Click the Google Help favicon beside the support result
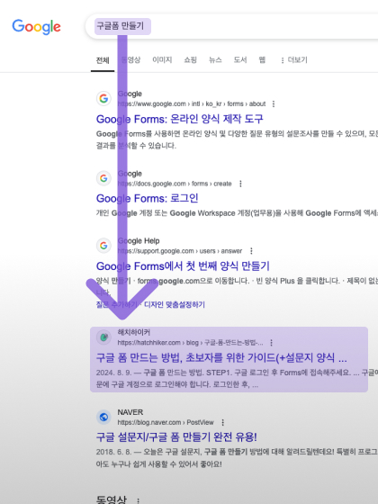378x504 pixels. 103,246
